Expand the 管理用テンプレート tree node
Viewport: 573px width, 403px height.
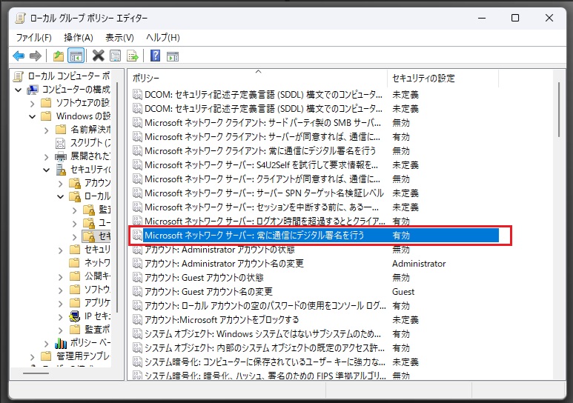32,356
